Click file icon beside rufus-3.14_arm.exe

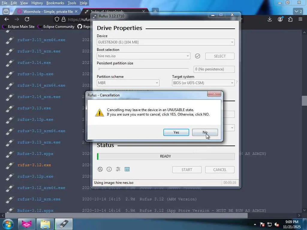10,97
